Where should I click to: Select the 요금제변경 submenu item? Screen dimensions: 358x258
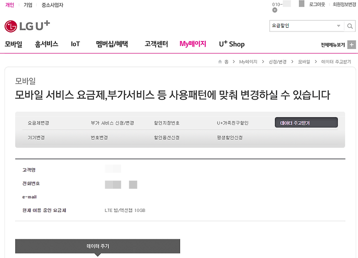coord(38,123)
